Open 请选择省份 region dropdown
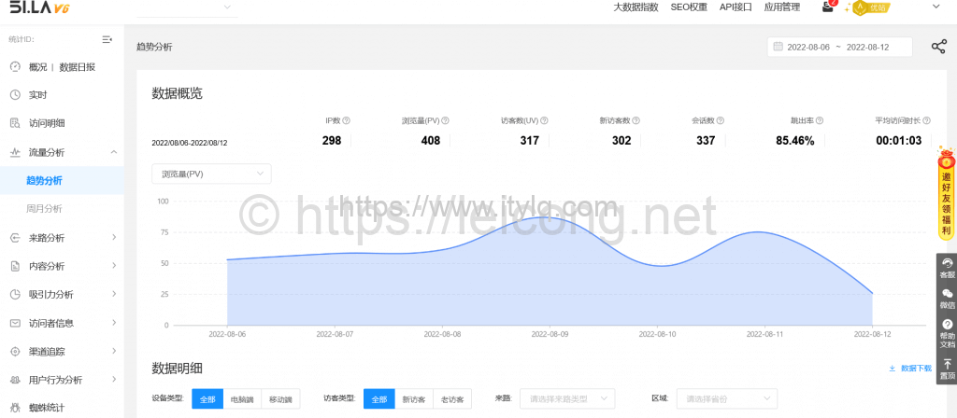The width and height of the screenshot is (957, 418). (727, 399)
